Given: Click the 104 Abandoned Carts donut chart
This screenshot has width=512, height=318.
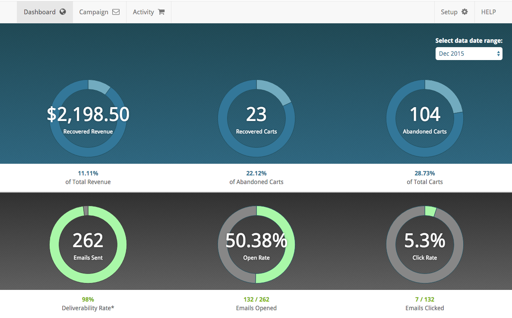Looking at the screenshot, I should pyautogui.click(x=425, y=118).
